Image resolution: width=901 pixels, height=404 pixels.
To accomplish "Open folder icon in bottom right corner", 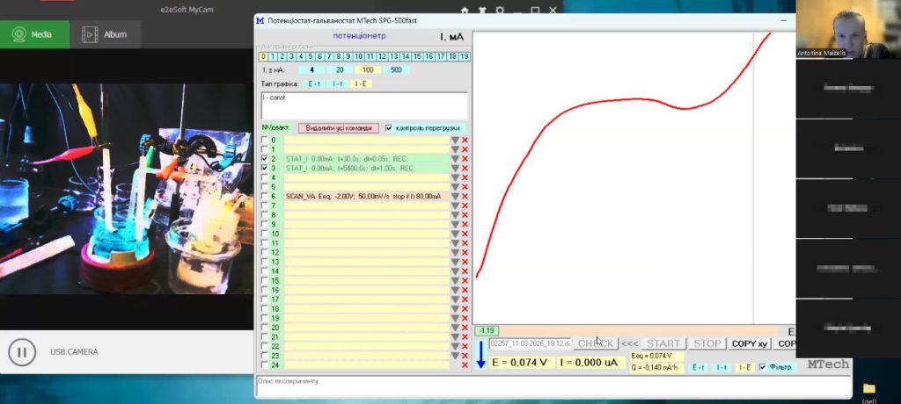I will point(869,387).
